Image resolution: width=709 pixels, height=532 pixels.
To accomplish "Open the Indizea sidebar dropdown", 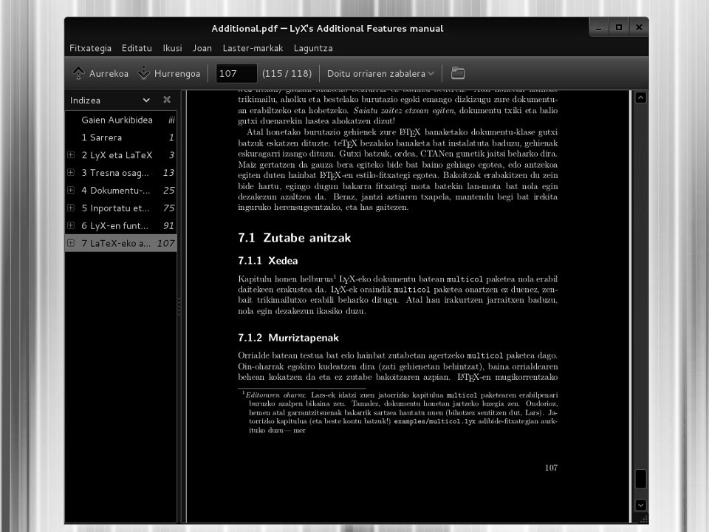I will 146,100.
